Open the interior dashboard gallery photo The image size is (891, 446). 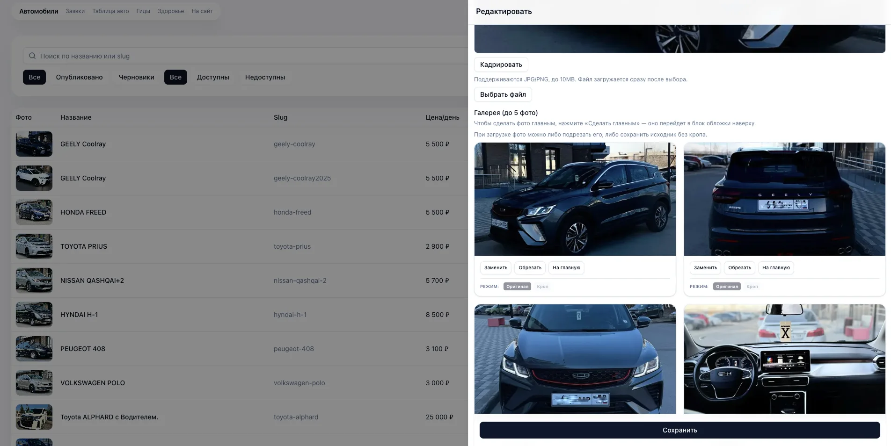coord(784,359)
